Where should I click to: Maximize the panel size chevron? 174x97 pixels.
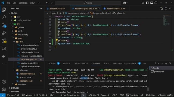[x=166, y=63]
